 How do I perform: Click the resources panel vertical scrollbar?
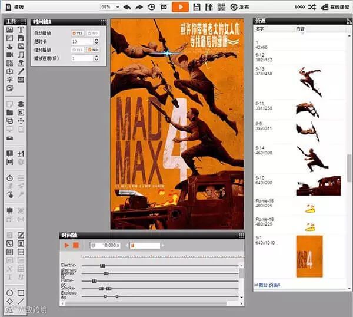click(x=349, y=168)
